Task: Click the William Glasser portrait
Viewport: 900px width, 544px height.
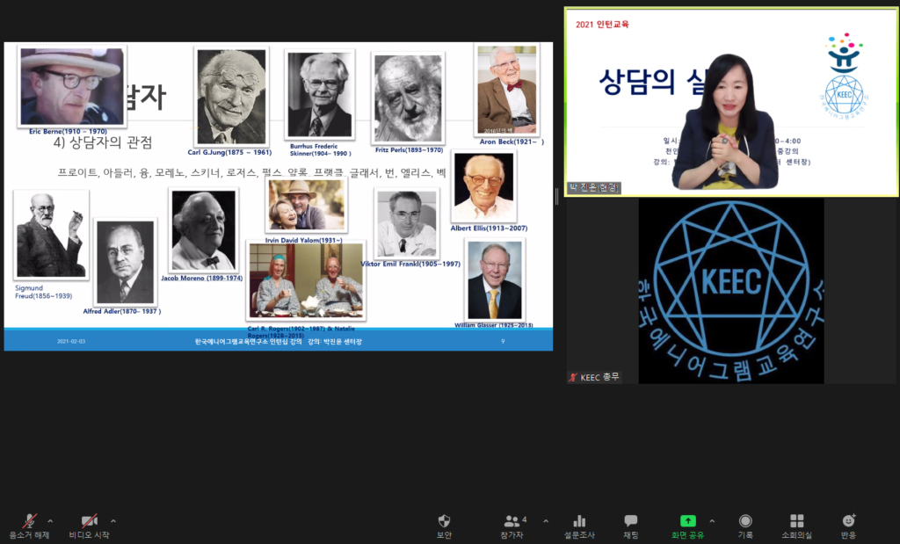Action: [x=494, y=280]
